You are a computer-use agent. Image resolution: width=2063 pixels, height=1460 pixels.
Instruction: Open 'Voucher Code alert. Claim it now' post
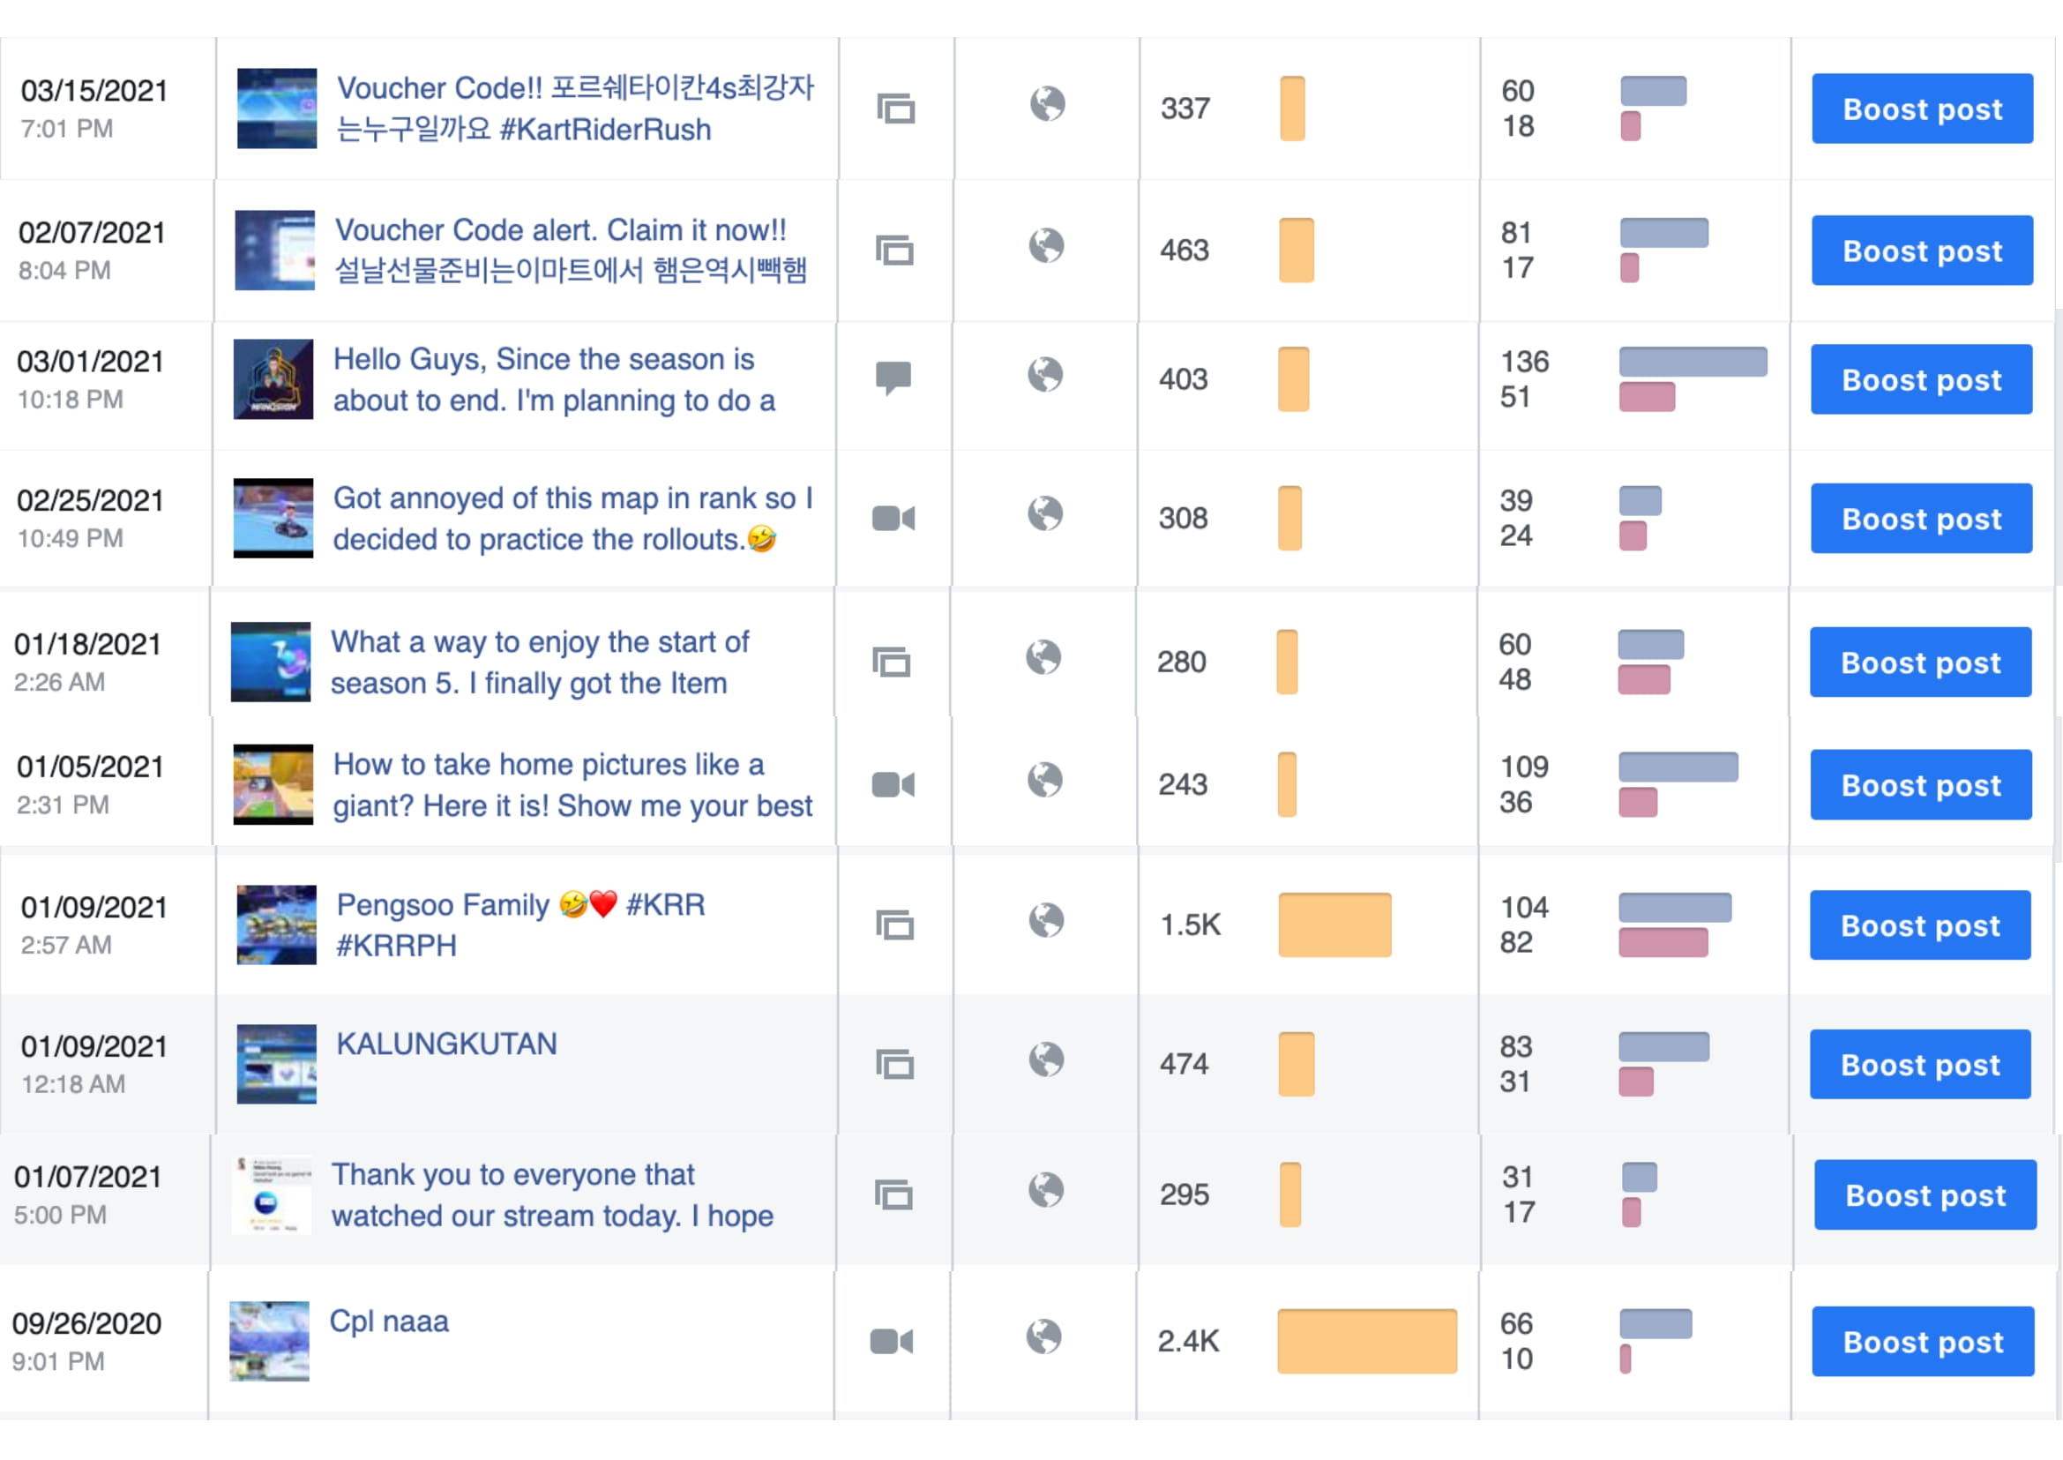pos(571,250)
